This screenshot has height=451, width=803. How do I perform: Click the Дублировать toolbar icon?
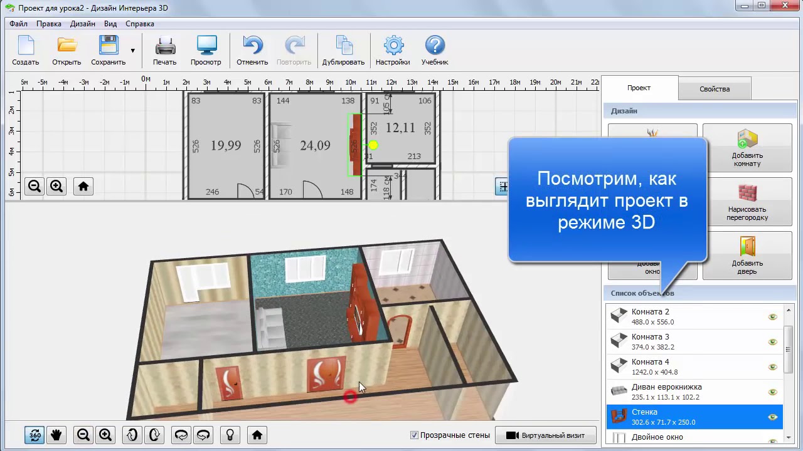[x=343, y=51]
